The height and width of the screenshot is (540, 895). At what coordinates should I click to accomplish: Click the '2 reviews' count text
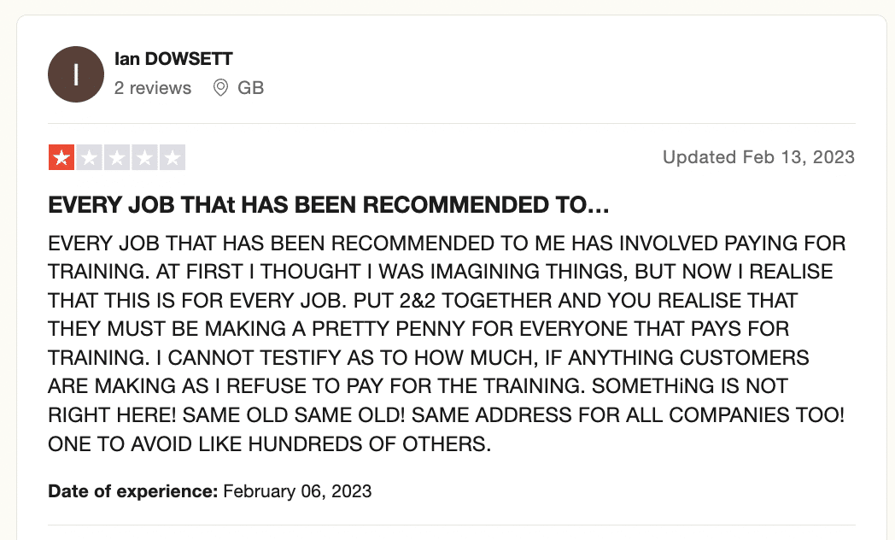point(152,88)
